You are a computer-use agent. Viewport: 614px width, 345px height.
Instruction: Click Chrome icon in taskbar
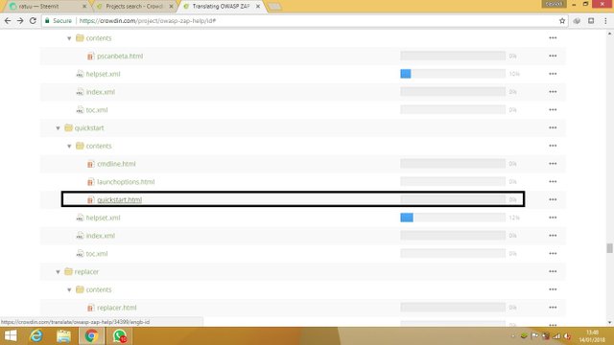pos(92,335)
